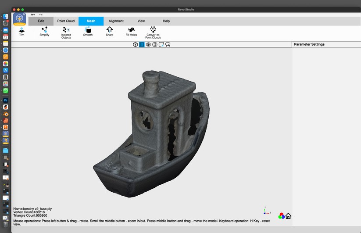Open the Help tab

(166, 21)
